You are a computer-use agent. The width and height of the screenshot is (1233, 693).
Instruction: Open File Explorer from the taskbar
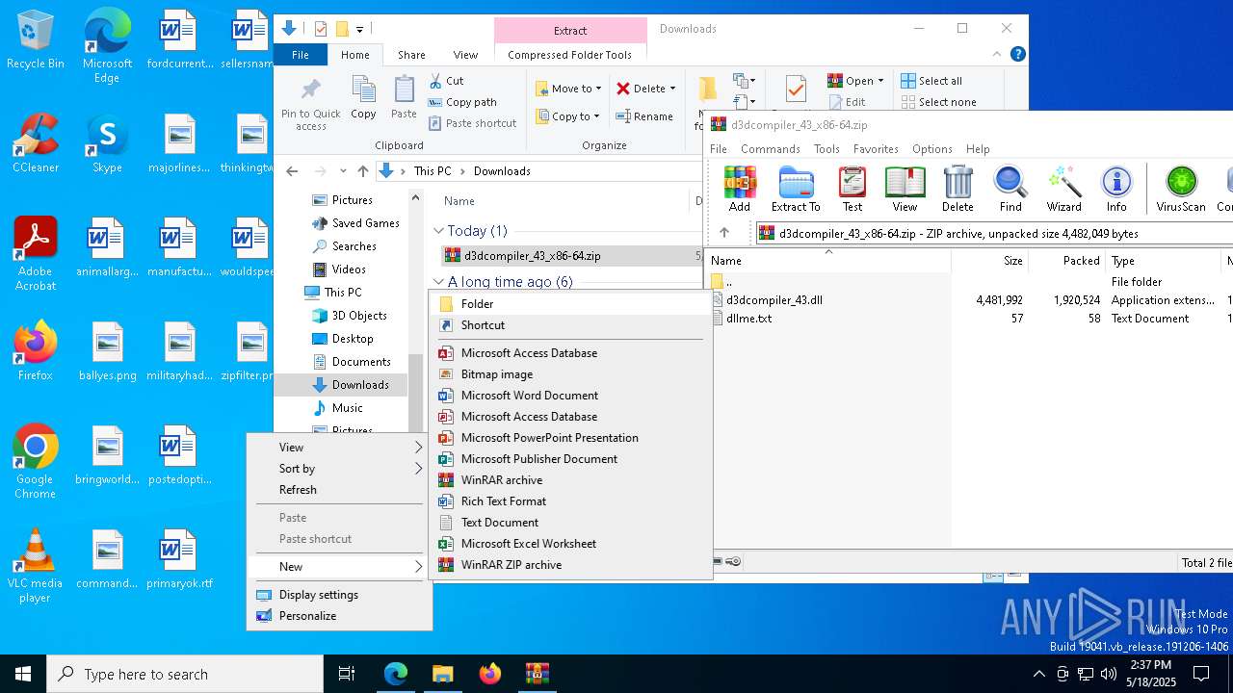click(442, 674)
